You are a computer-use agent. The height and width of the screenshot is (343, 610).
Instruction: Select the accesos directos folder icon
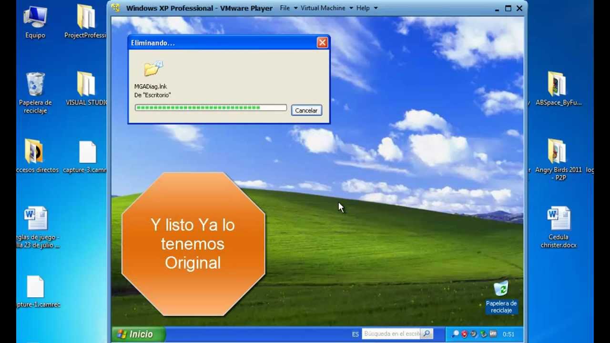37,156
